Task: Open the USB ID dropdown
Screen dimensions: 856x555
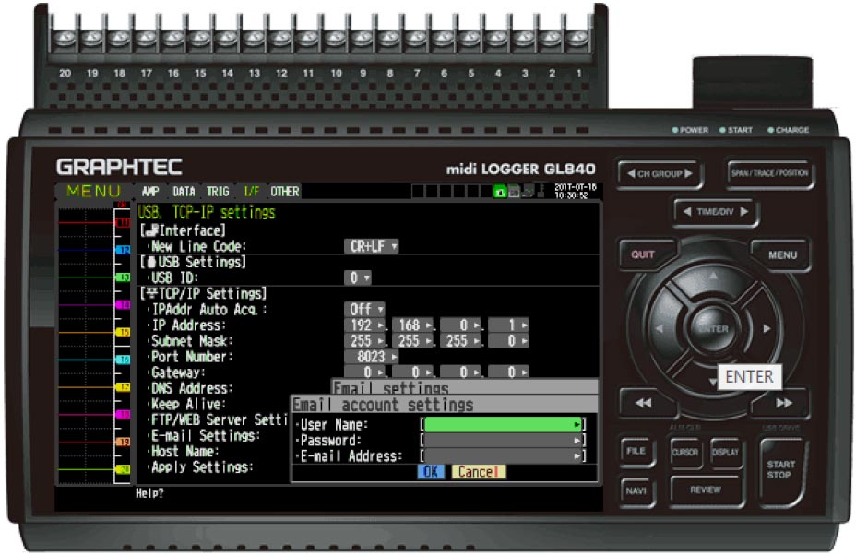Action: click(358, 277)
